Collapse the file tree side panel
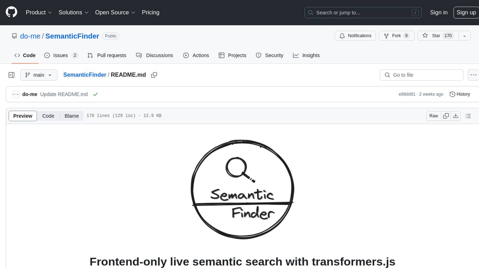The image size is (479, 269). (12, 75)
